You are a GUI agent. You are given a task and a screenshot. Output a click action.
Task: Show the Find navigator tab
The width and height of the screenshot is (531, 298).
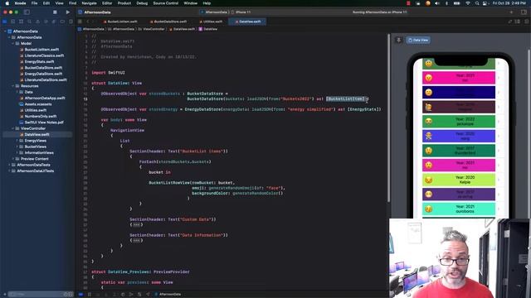pyautogui.click(x=30, y=22)
